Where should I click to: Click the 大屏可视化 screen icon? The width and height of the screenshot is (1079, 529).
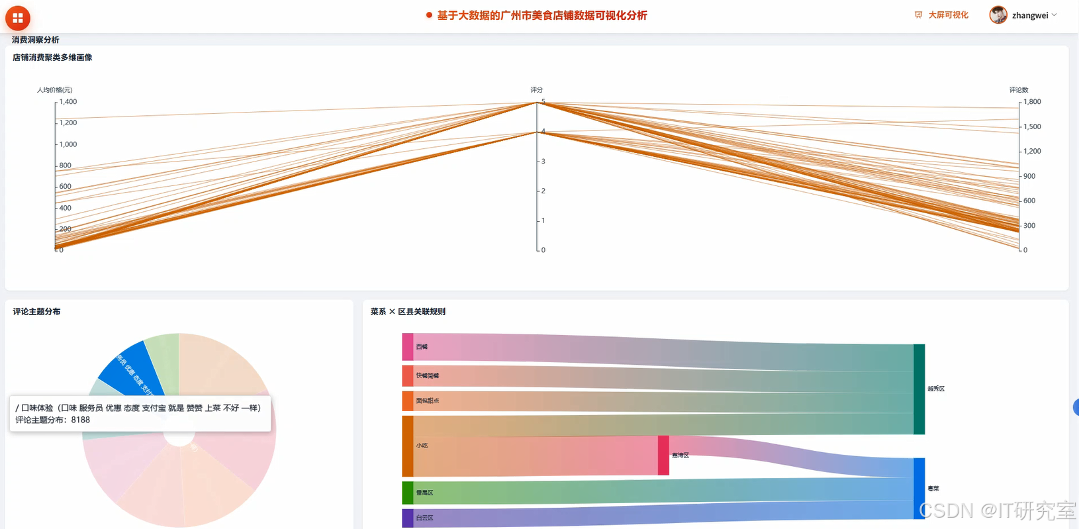click(918, 15)
